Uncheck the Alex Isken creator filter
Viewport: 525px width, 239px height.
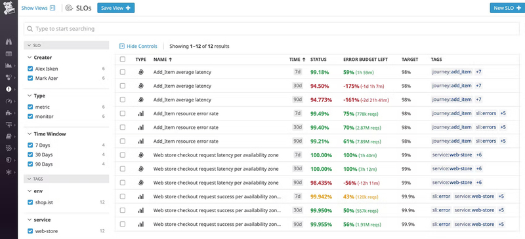coord(30,69)
